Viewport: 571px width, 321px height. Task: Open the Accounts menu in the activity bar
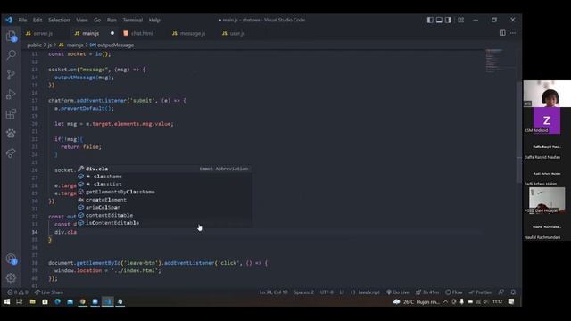click(11, 259)
